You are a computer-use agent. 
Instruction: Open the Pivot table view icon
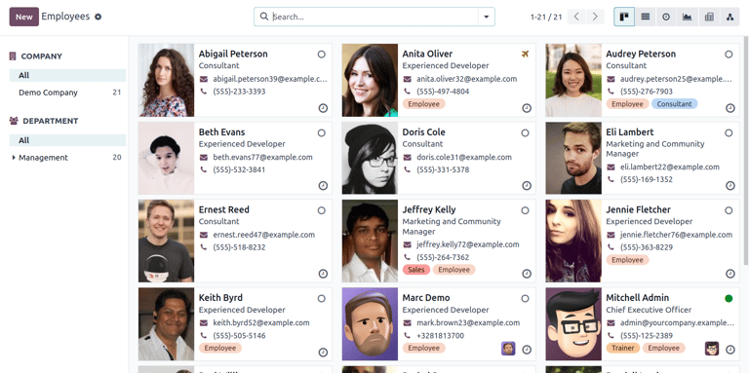tap(709, 17)
